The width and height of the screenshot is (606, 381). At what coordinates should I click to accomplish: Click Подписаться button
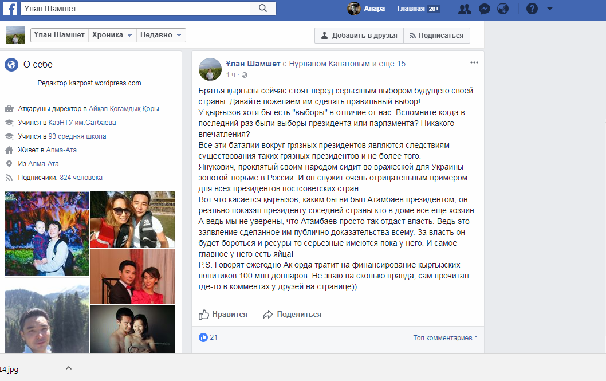coord(436,36)
